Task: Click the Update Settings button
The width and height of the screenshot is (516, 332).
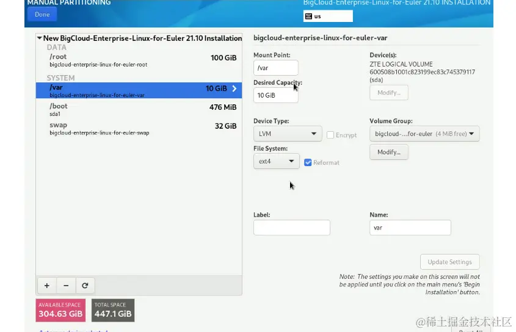Action: 449,262
